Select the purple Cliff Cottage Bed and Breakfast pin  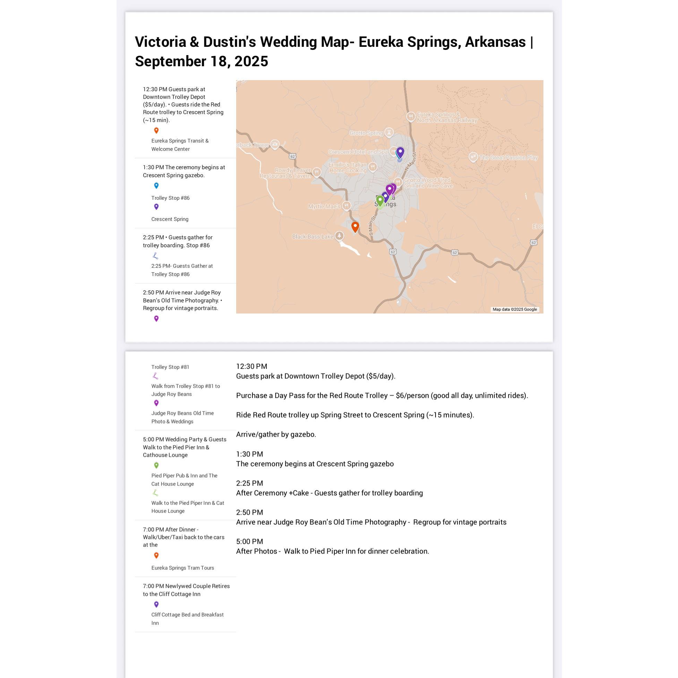[x=156, y=604]
